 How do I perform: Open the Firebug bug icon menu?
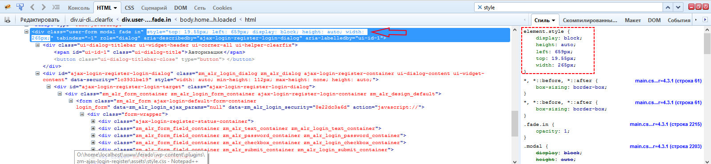coord(8,7)
